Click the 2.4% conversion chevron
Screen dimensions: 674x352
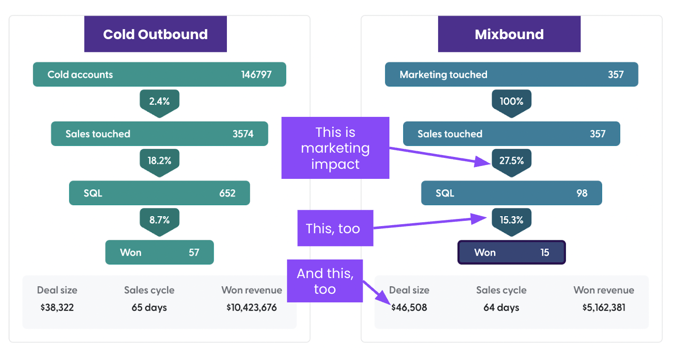pyautogui.click(x=159, y=102)
